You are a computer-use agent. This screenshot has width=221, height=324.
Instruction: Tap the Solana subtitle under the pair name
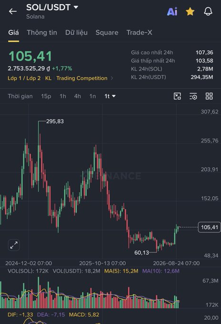(35, 17)
